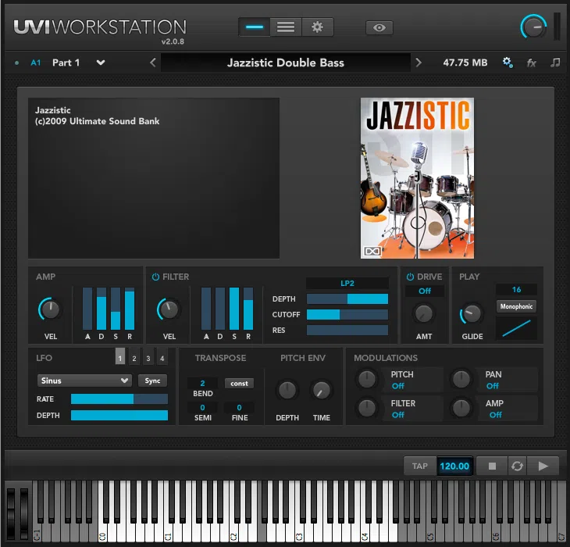This screenshot has height=547, width=570.
Task: Open the blue instrument edit gears icon
Action: click(508, 63)
